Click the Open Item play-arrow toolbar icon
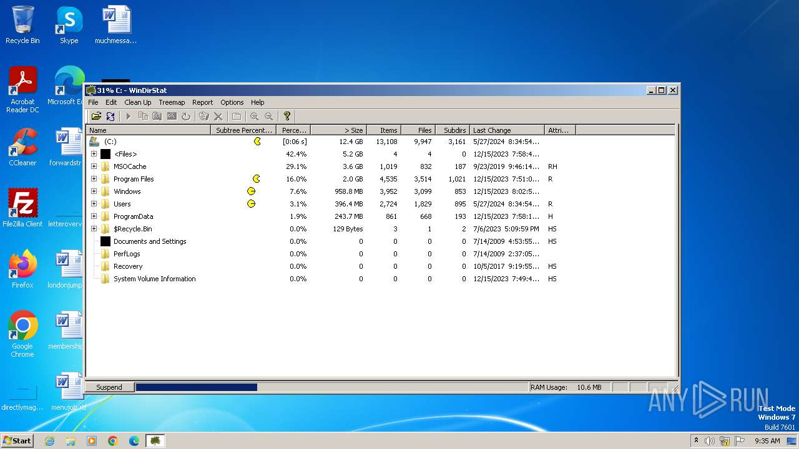 pyautogui.click(x=129, y=116)
